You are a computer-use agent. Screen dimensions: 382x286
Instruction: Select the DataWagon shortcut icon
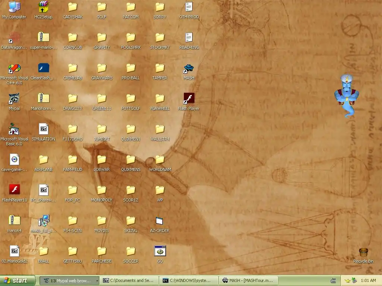pyautogui.click(x=14, y=38)
